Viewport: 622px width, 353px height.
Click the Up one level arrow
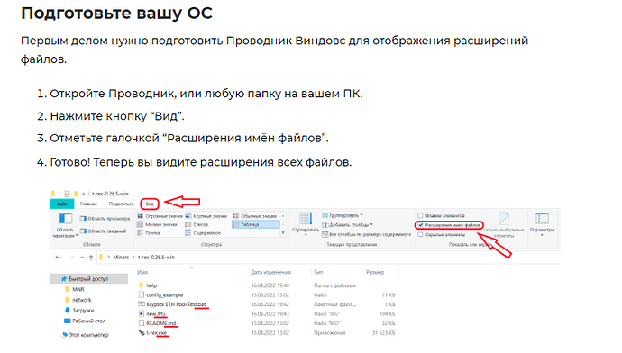pyautogui.click(x=91, y=258)
